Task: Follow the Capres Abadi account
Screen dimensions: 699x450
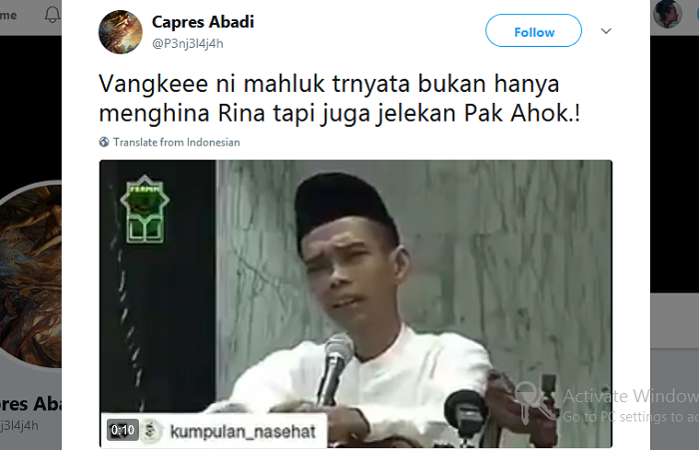Action: click(x=533, y=31)
